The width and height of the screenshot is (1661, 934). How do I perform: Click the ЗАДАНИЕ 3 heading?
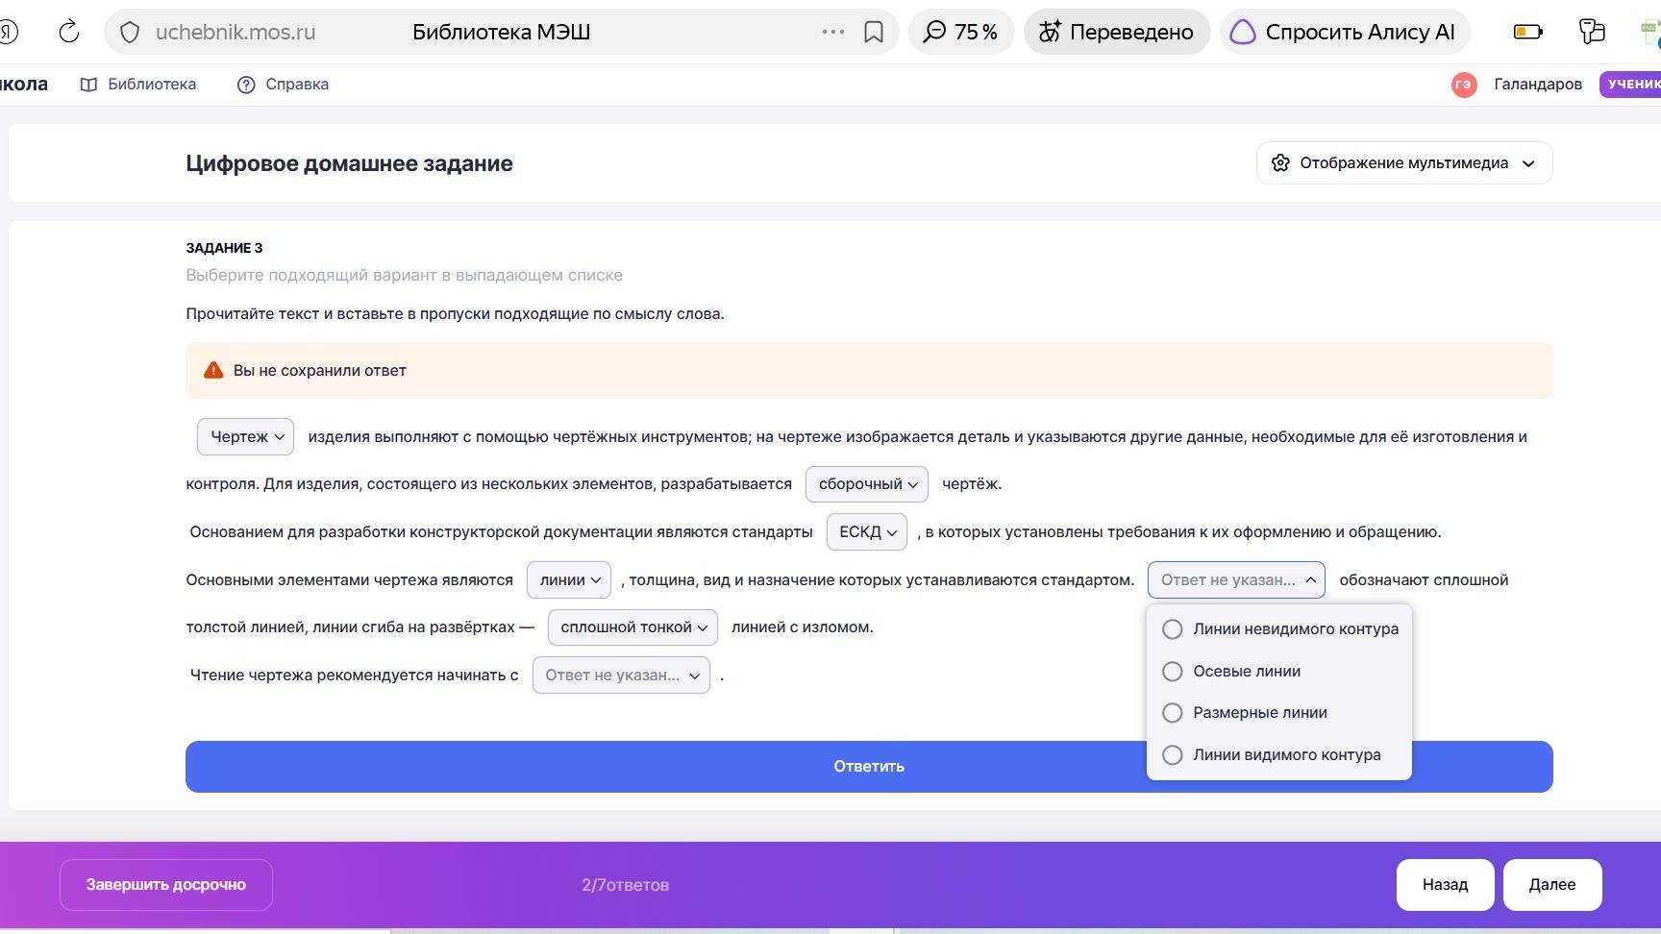(224, 248)
